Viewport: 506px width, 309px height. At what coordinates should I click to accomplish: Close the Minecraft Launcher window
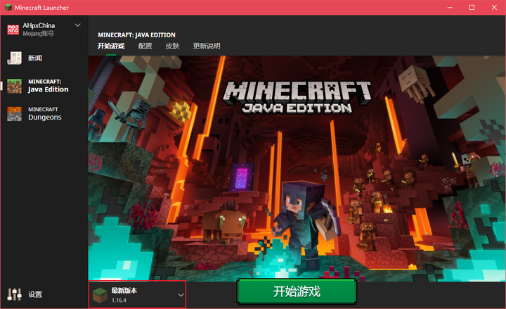tap(494, 8)
